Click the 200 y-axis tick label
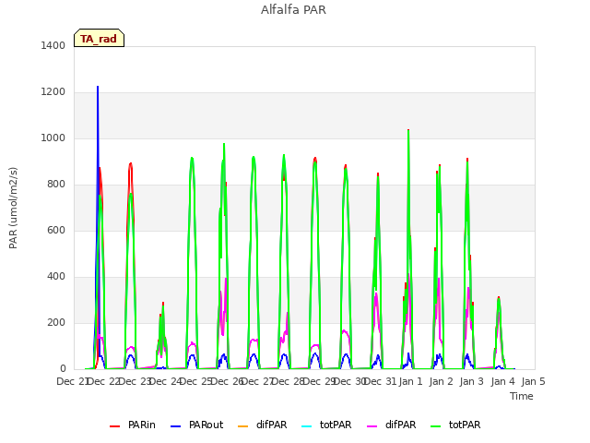Image resolution: width=590 pixels, height=443 pixels. click(56, 322)
